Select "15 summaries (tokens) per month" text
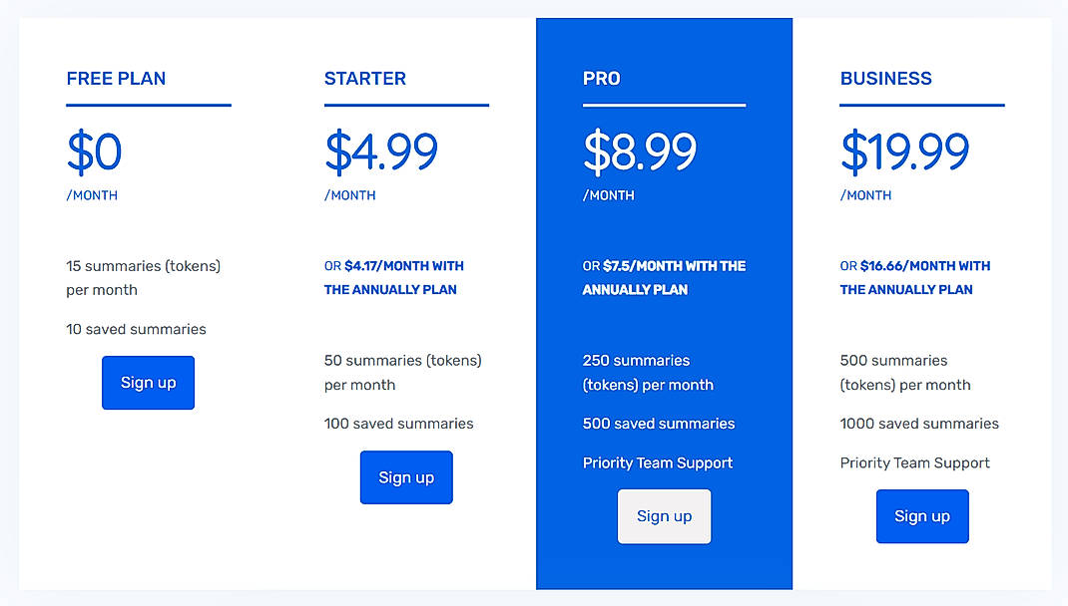Image resolution: width=1068 pixels, height=606 pixels. tap(143, 277)
